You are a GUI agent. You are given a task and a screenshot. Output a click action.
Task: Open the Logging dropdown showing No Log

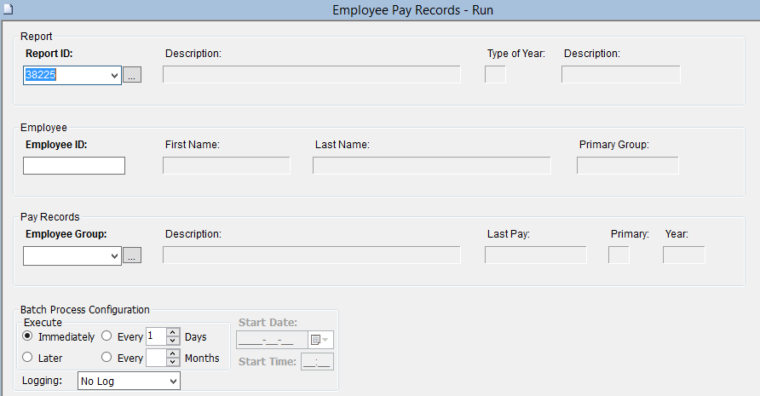point(173,382)
